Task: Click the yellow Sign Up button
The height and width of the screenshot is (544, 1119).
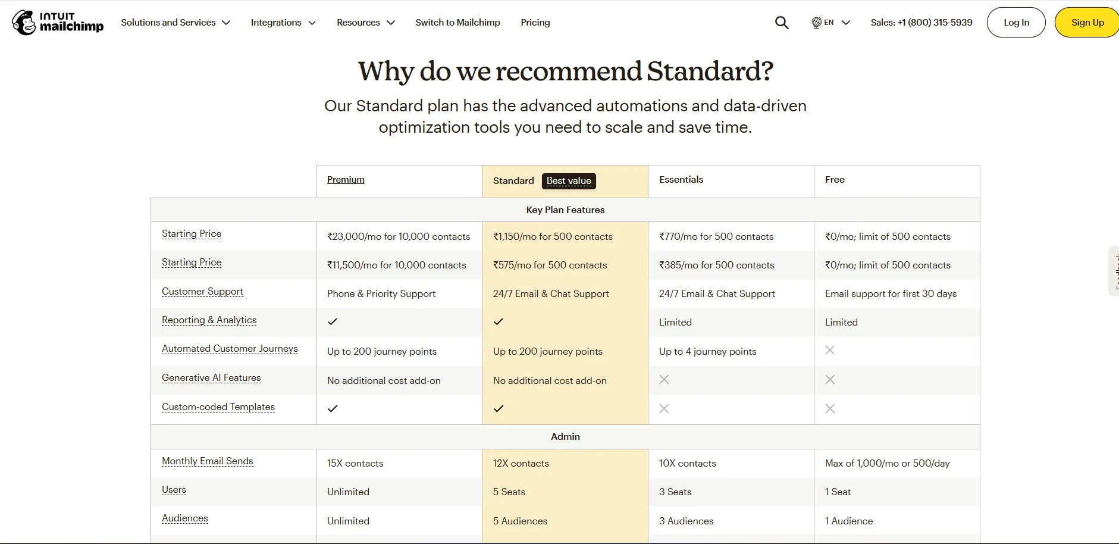Action: (1087, 23)
